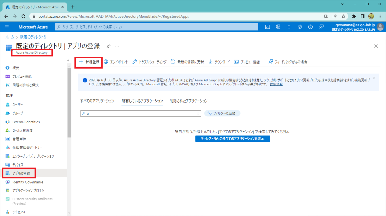This screenshot has width=386, height=216.
Task: Open the Chrome three-dot menu
Action: [x=380, y=16]
